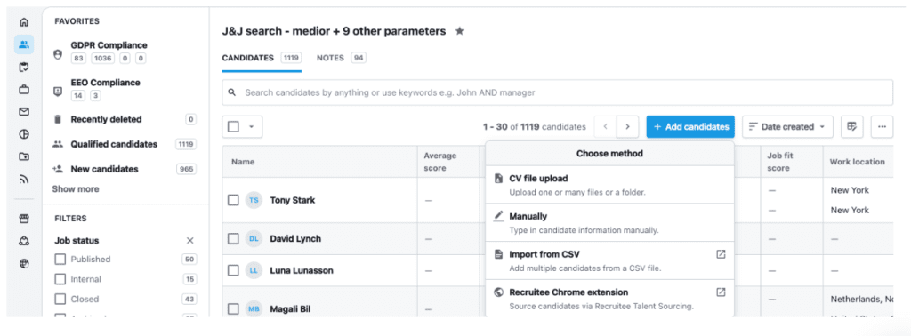Viewport: 911px width, 336px height.
Task: Switch to the Candidates tab
Action: tap(262, 58)
